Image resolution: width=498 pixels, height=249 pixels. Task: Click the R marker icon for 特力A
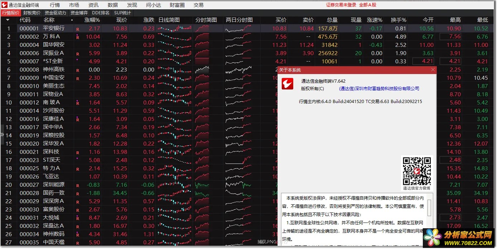pos(77,169)
